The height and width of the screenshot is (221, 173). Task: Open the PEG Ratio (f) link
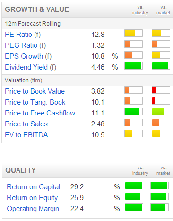pyautogui.click(x=26, y=45)
